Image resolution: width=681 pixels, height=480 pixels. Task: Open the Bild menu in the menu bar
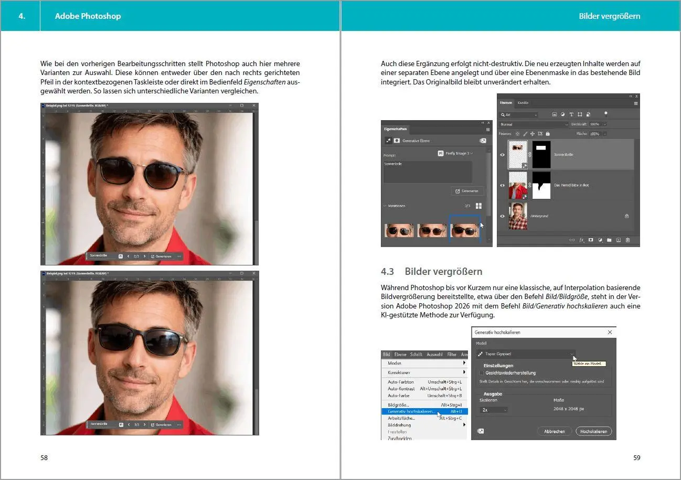tap(387, 354)
